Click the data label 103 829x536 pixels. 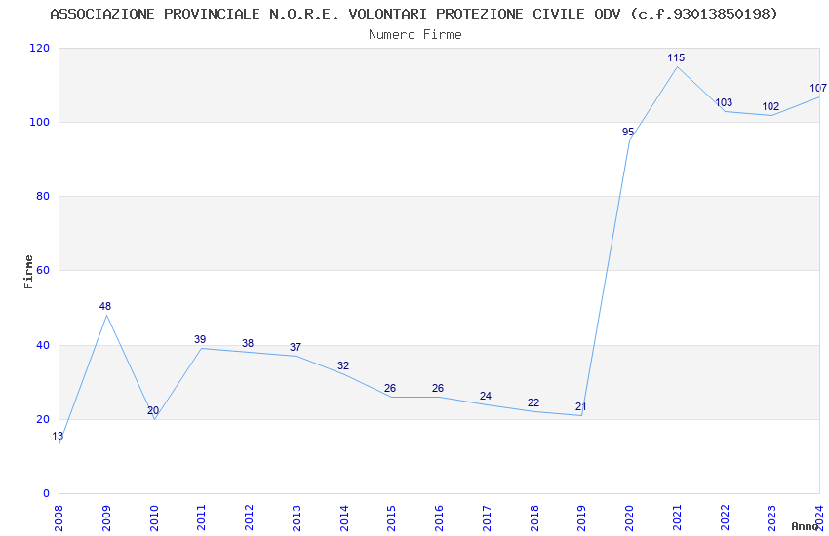[724, 102]
